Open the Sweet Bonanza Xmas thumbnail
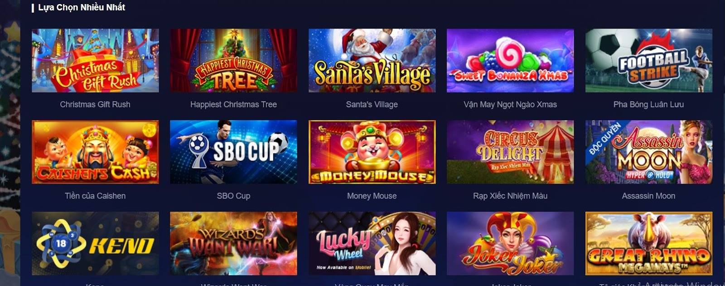 [510, 61]
